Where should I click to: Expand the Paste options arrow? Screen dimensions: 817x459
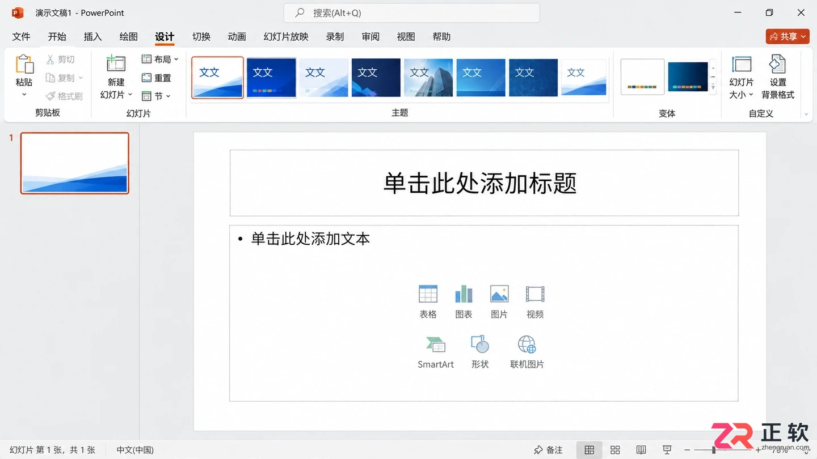coord(24,94)
